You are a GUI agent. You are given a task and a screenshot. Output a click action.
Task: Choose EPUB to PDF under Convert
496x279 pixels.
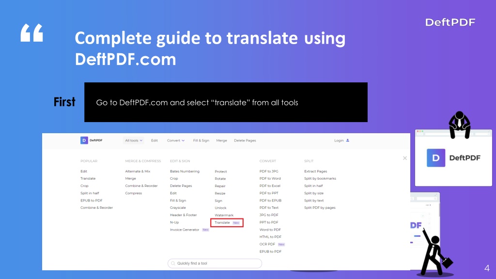270,251
